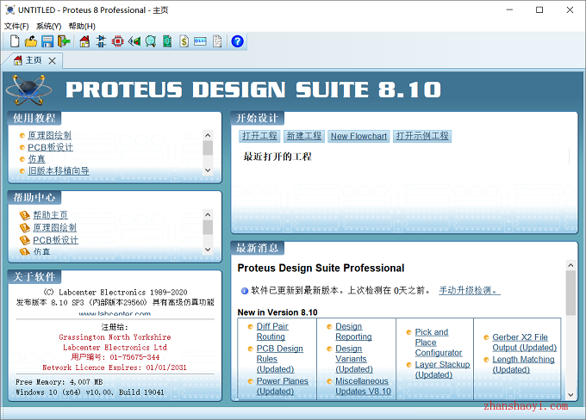
Task: Click the New Project blank page icon
Action: (15, 41)
